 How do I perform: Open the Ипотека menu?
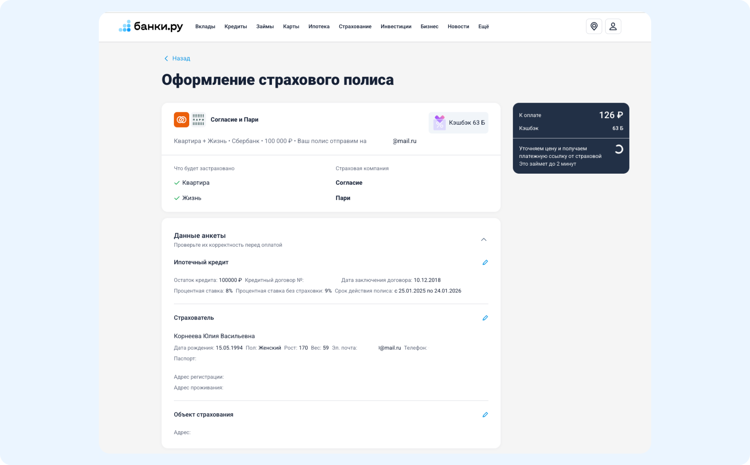[x=319, y=26]
